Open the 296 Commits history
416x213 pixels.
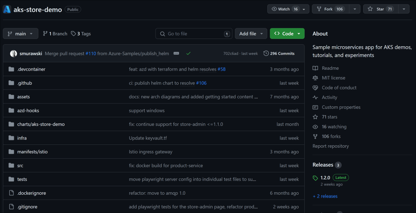279,53
